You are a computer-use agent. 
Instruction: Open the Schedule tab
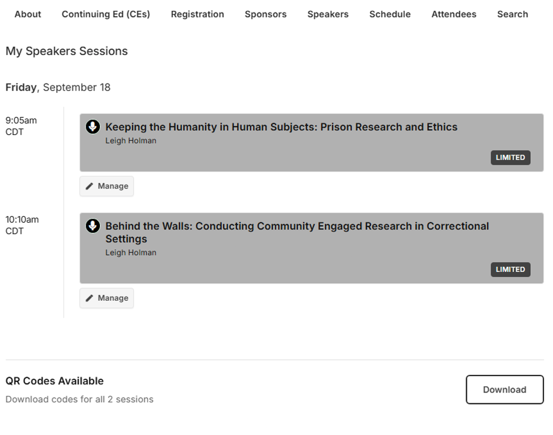(390, 14)
